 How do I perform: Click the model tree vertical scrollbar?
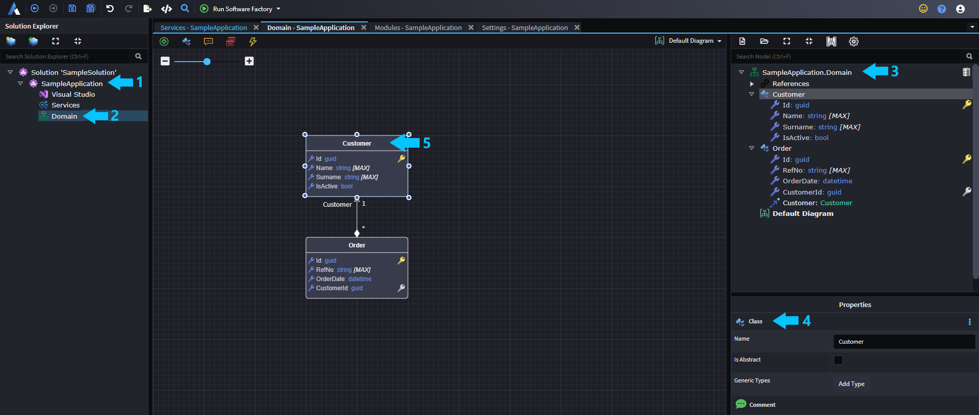pos(975,172)
